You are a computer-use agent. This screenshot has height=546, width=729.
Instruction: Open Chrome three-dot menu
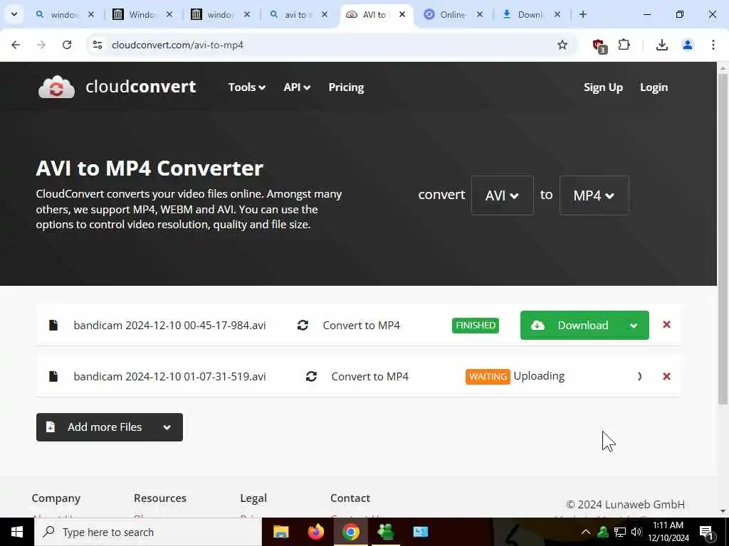(x=713, y=45)
